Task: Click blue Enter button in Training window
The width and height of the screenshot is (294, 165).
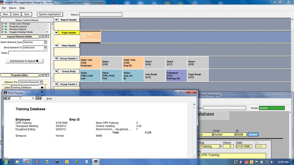Action: [253, 134]
